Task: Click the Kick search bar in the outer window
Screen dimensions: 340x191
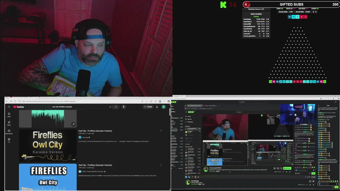Action: pos(253,102)
